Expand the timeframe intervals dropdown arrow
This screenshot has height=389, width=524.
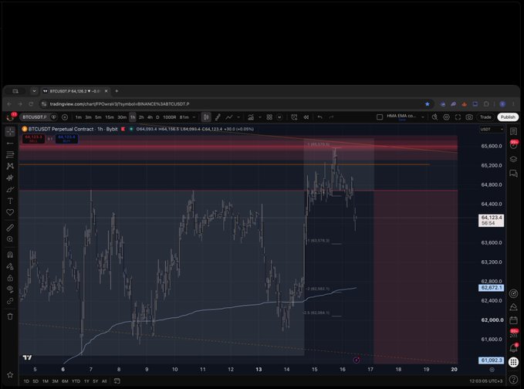(x=194, y=117)
